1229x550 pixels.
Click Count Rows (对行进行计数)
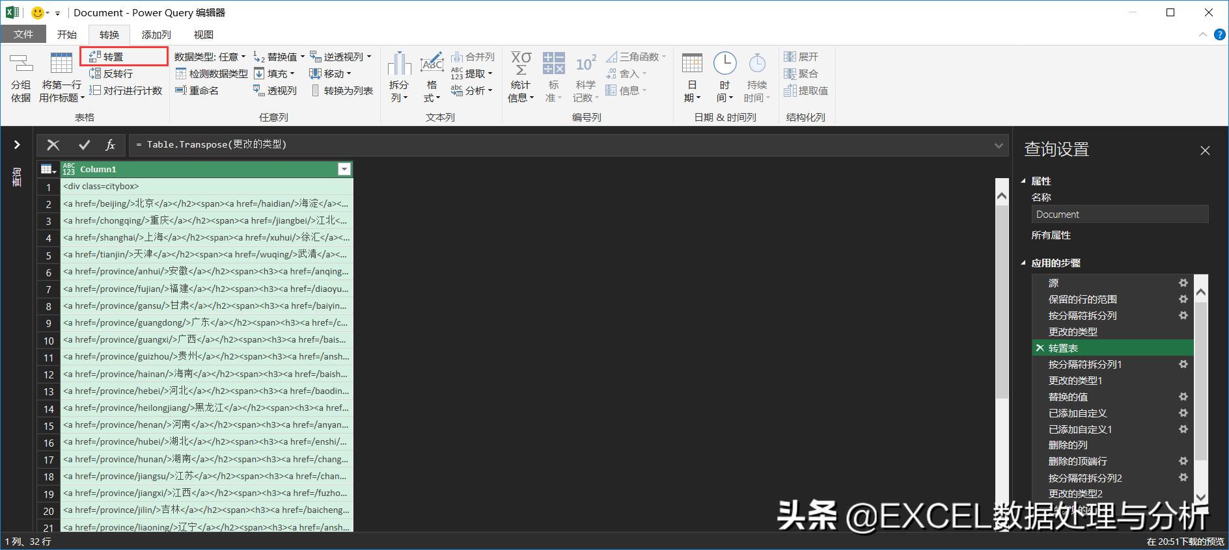click(126, 90)
